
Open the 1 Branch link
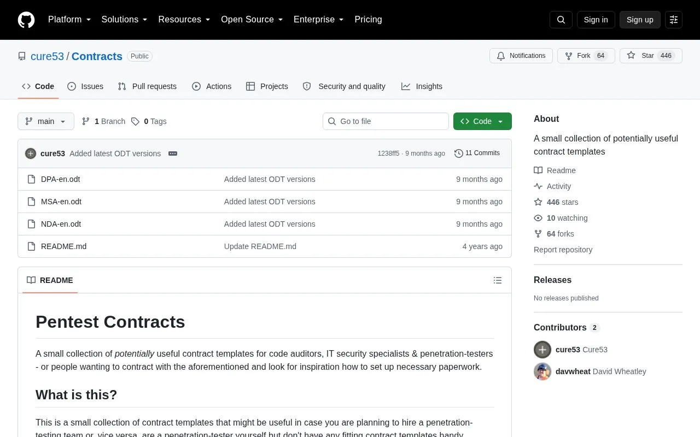coord(103,121)
